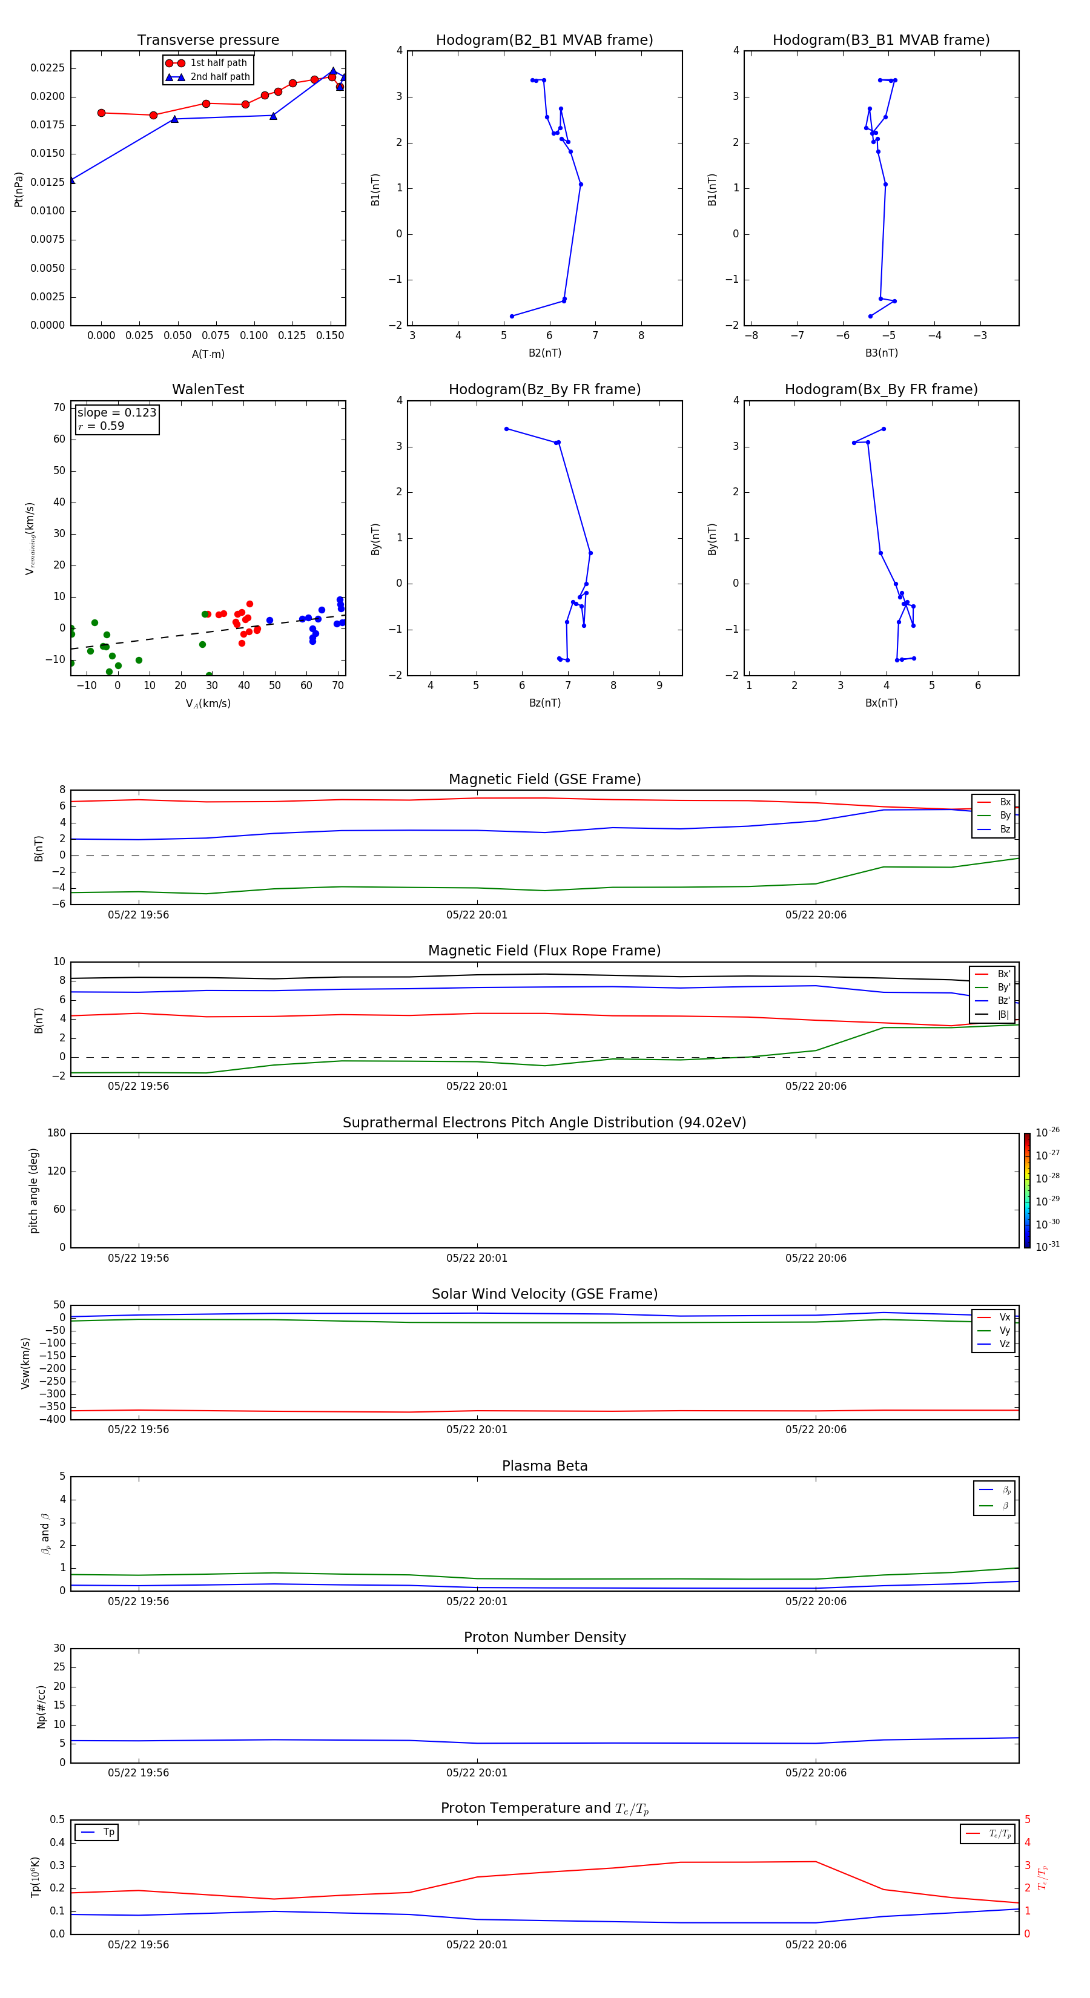This screenshot has width=1090, height=1998.
Task: Click the Suprathermal Electrons Pitch Angle title
Action: tap(544, 1123)
